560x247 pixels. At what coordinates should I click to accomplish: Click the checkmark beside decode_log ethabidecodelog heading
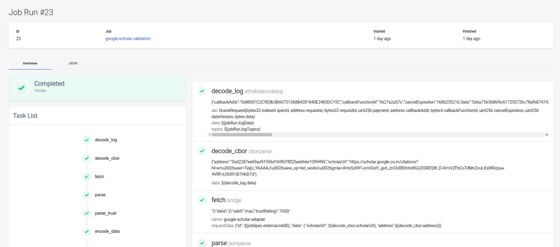pyautogui.click(x=202, y=91)
